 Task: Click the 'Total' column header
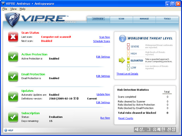(167, 92)
